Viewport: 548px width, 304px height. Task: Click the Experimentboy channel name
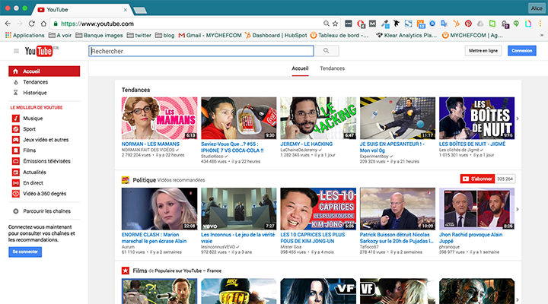[x=374, y=157]
